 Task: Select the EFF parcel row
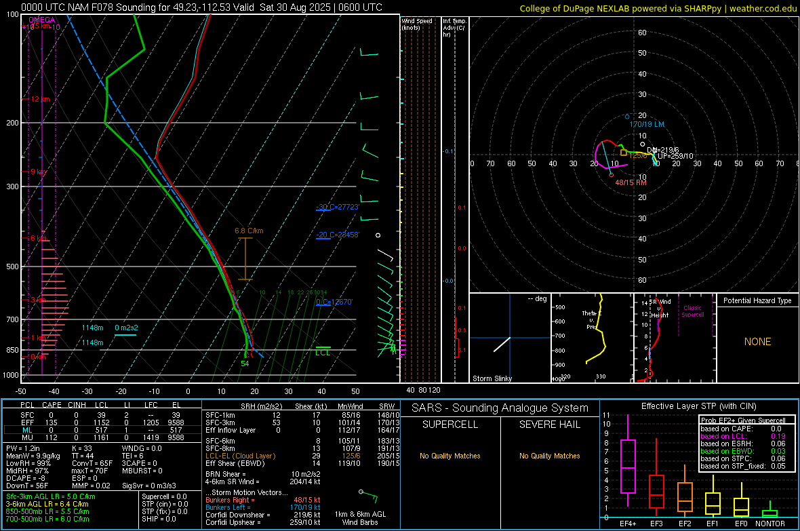click(102, 422)
